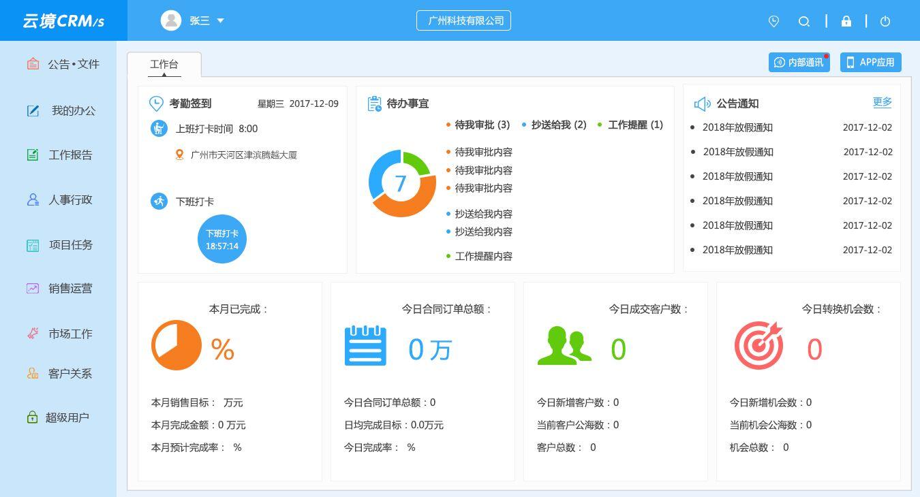Click the blue notepad contract icon

tap(365, 345)
